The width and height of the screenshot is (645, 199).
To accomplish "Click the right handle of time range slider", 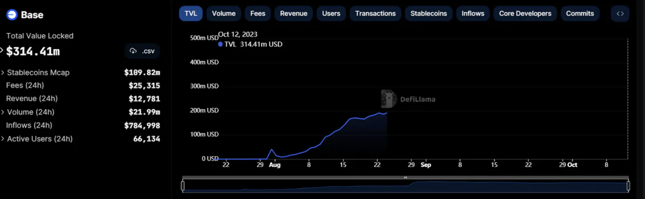I will click(x=628, y=185).
